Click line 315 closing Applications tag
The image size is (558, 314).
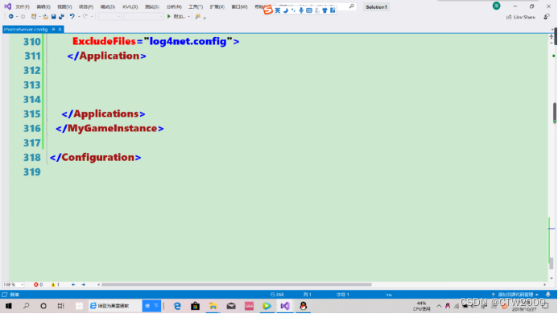(x=103, y=114)
